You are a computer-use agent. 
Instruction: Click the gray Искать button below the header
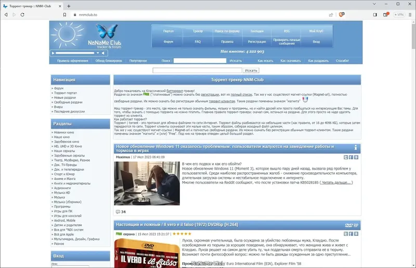(251, 70)
